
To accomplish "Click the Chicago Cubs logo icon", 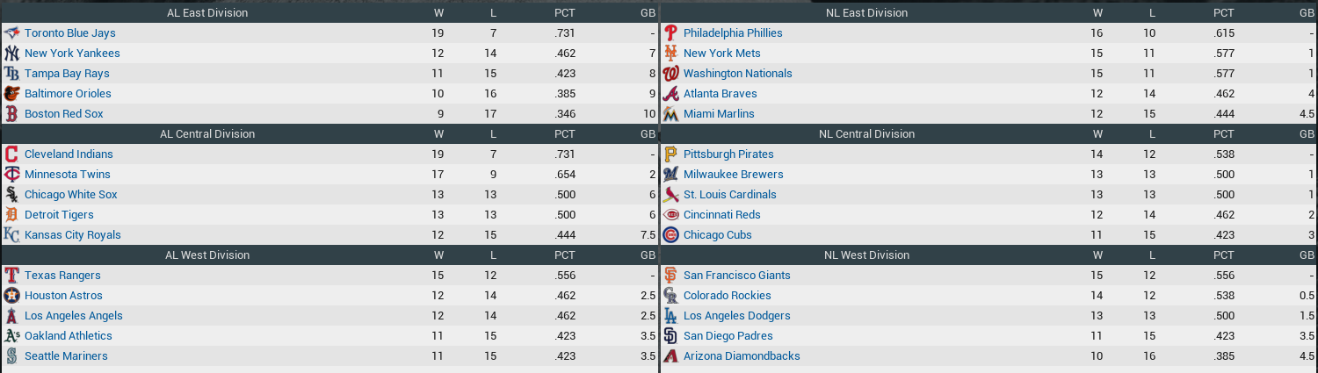I will pos(670,235).
